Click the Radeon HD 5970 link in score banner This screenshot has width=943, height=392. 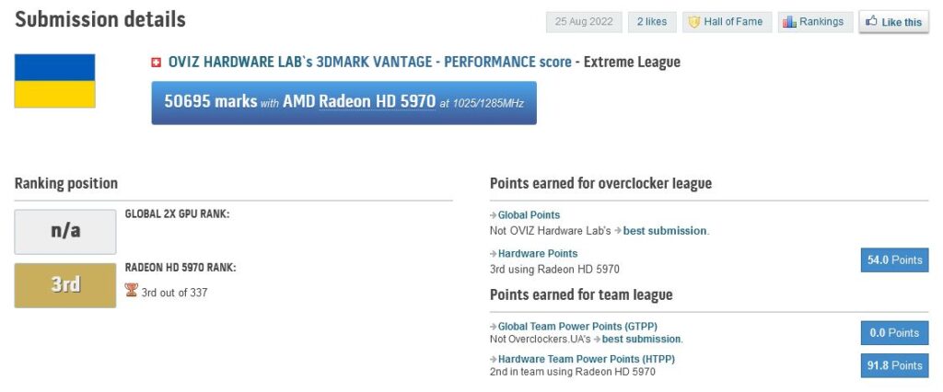pyautogui.click(x=377, y=102)
